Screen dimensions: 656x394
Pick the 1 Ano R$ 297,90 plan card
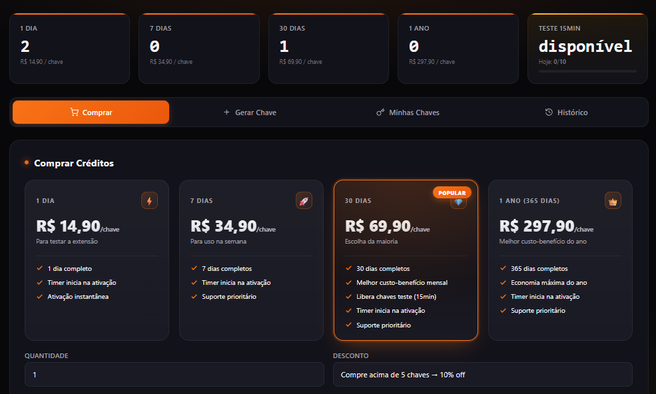click(x=560, y=260)
